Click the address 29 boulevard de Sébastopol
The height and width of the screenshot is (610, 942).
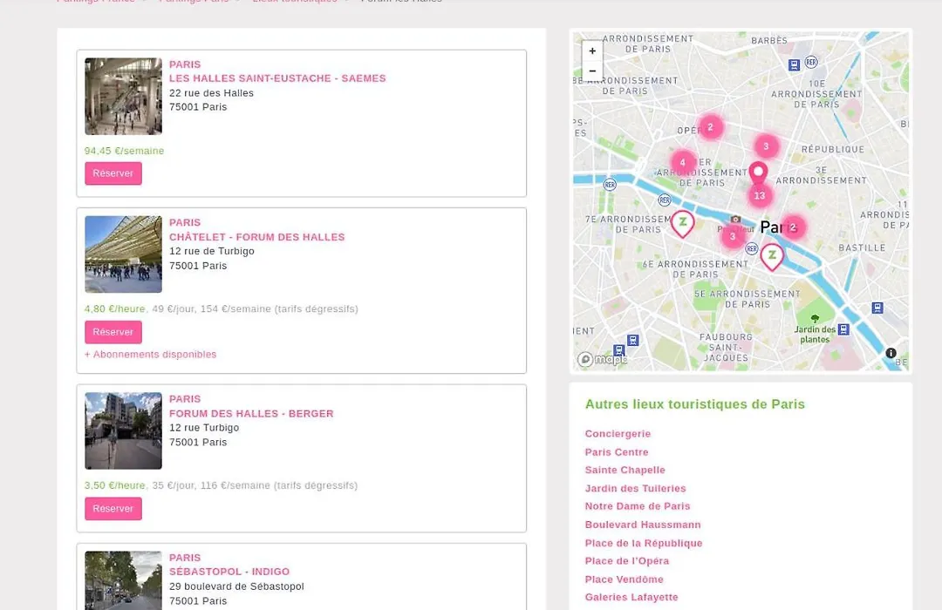point(236,586)
